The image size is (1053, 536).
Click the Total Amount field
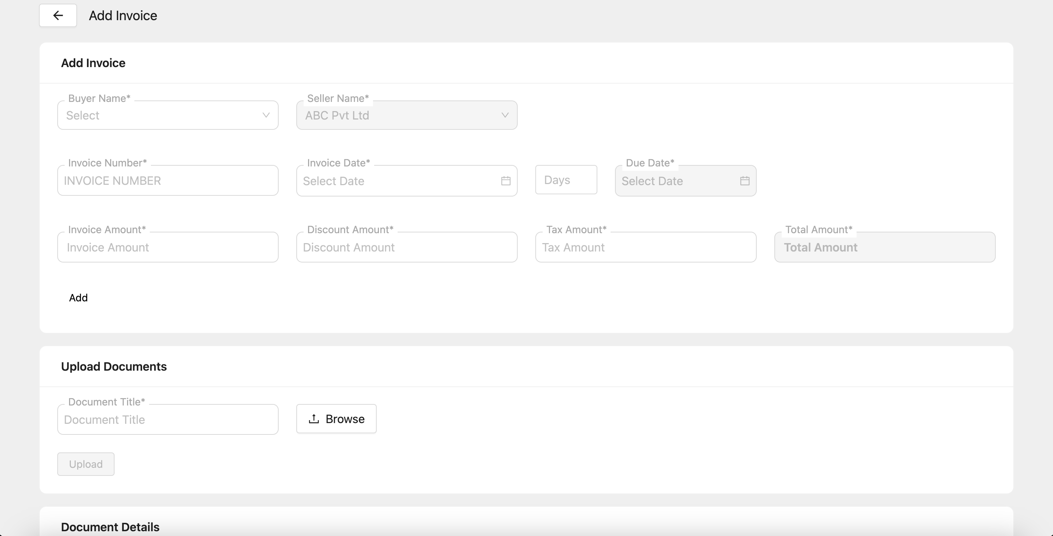pyautogui.click(x=884, y=247)
